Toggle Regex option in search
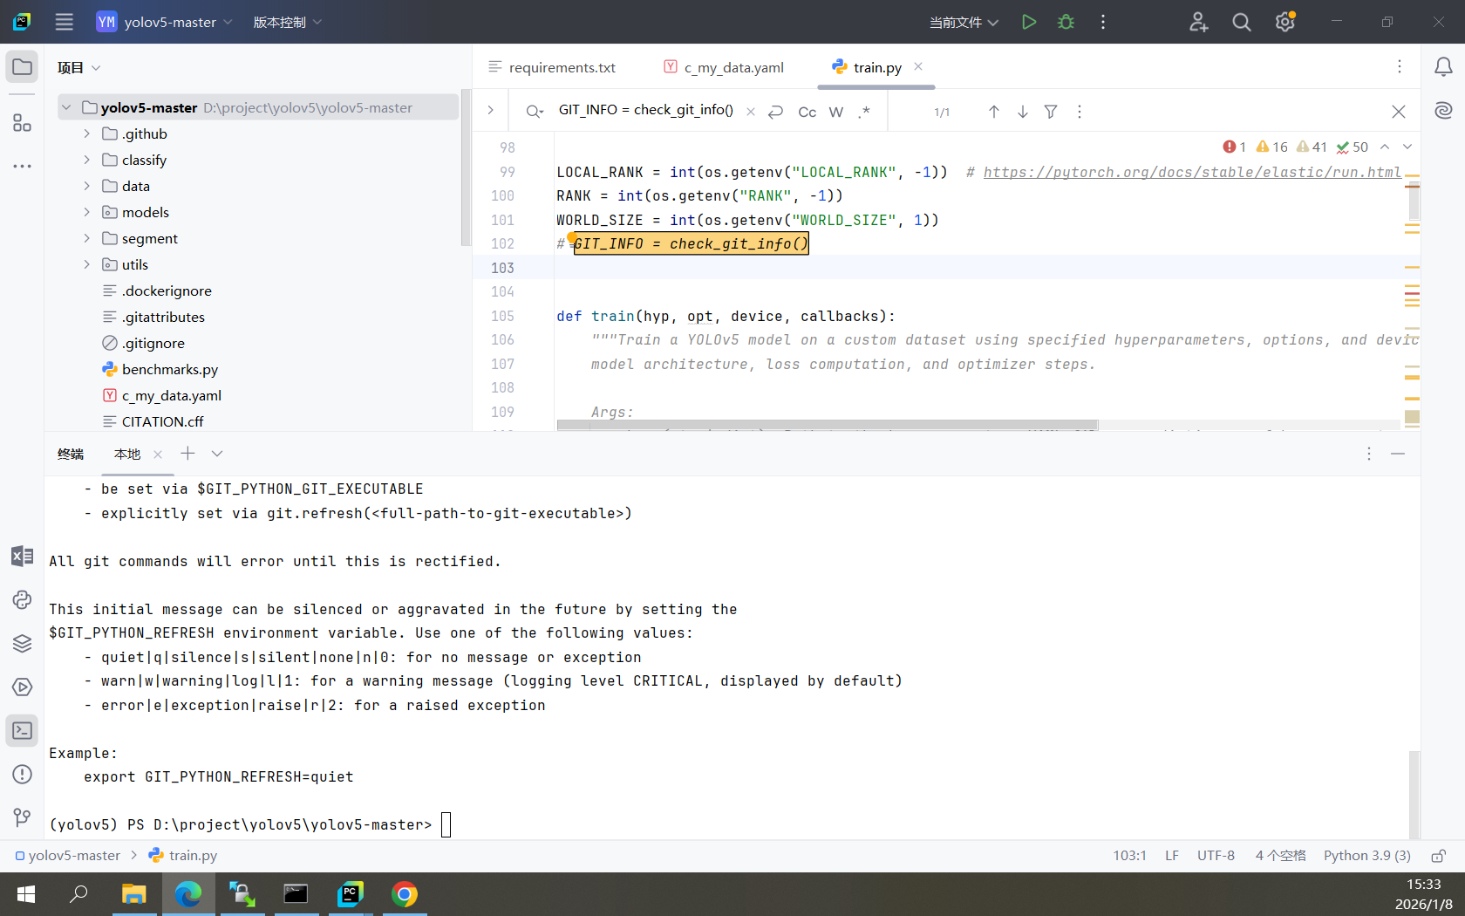 [x=864, y=112]
